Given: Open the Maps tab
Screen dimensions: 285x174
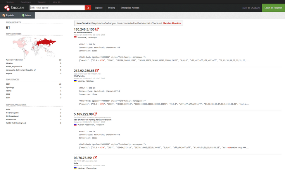Looking at the screenshot, I should coord(26,15).
